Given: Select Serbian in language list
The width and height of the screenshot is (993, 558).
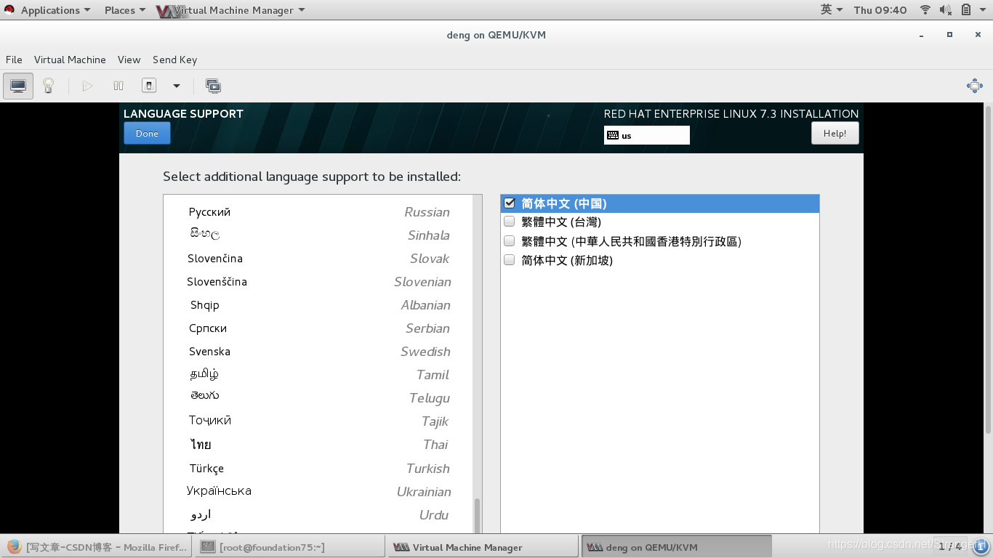Looking at the screenshot, I should coord(318,328).
